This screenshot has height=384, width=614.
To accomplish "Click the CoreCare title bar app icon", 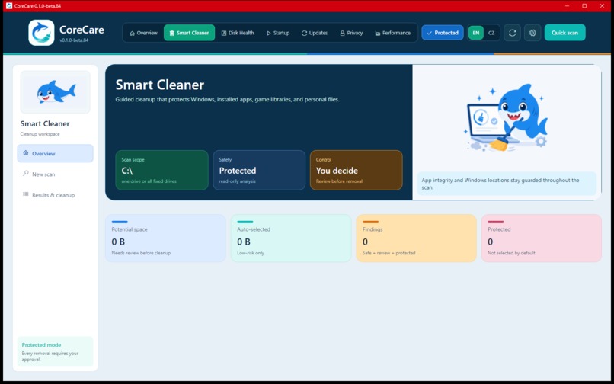I will (x=9, y=6).
